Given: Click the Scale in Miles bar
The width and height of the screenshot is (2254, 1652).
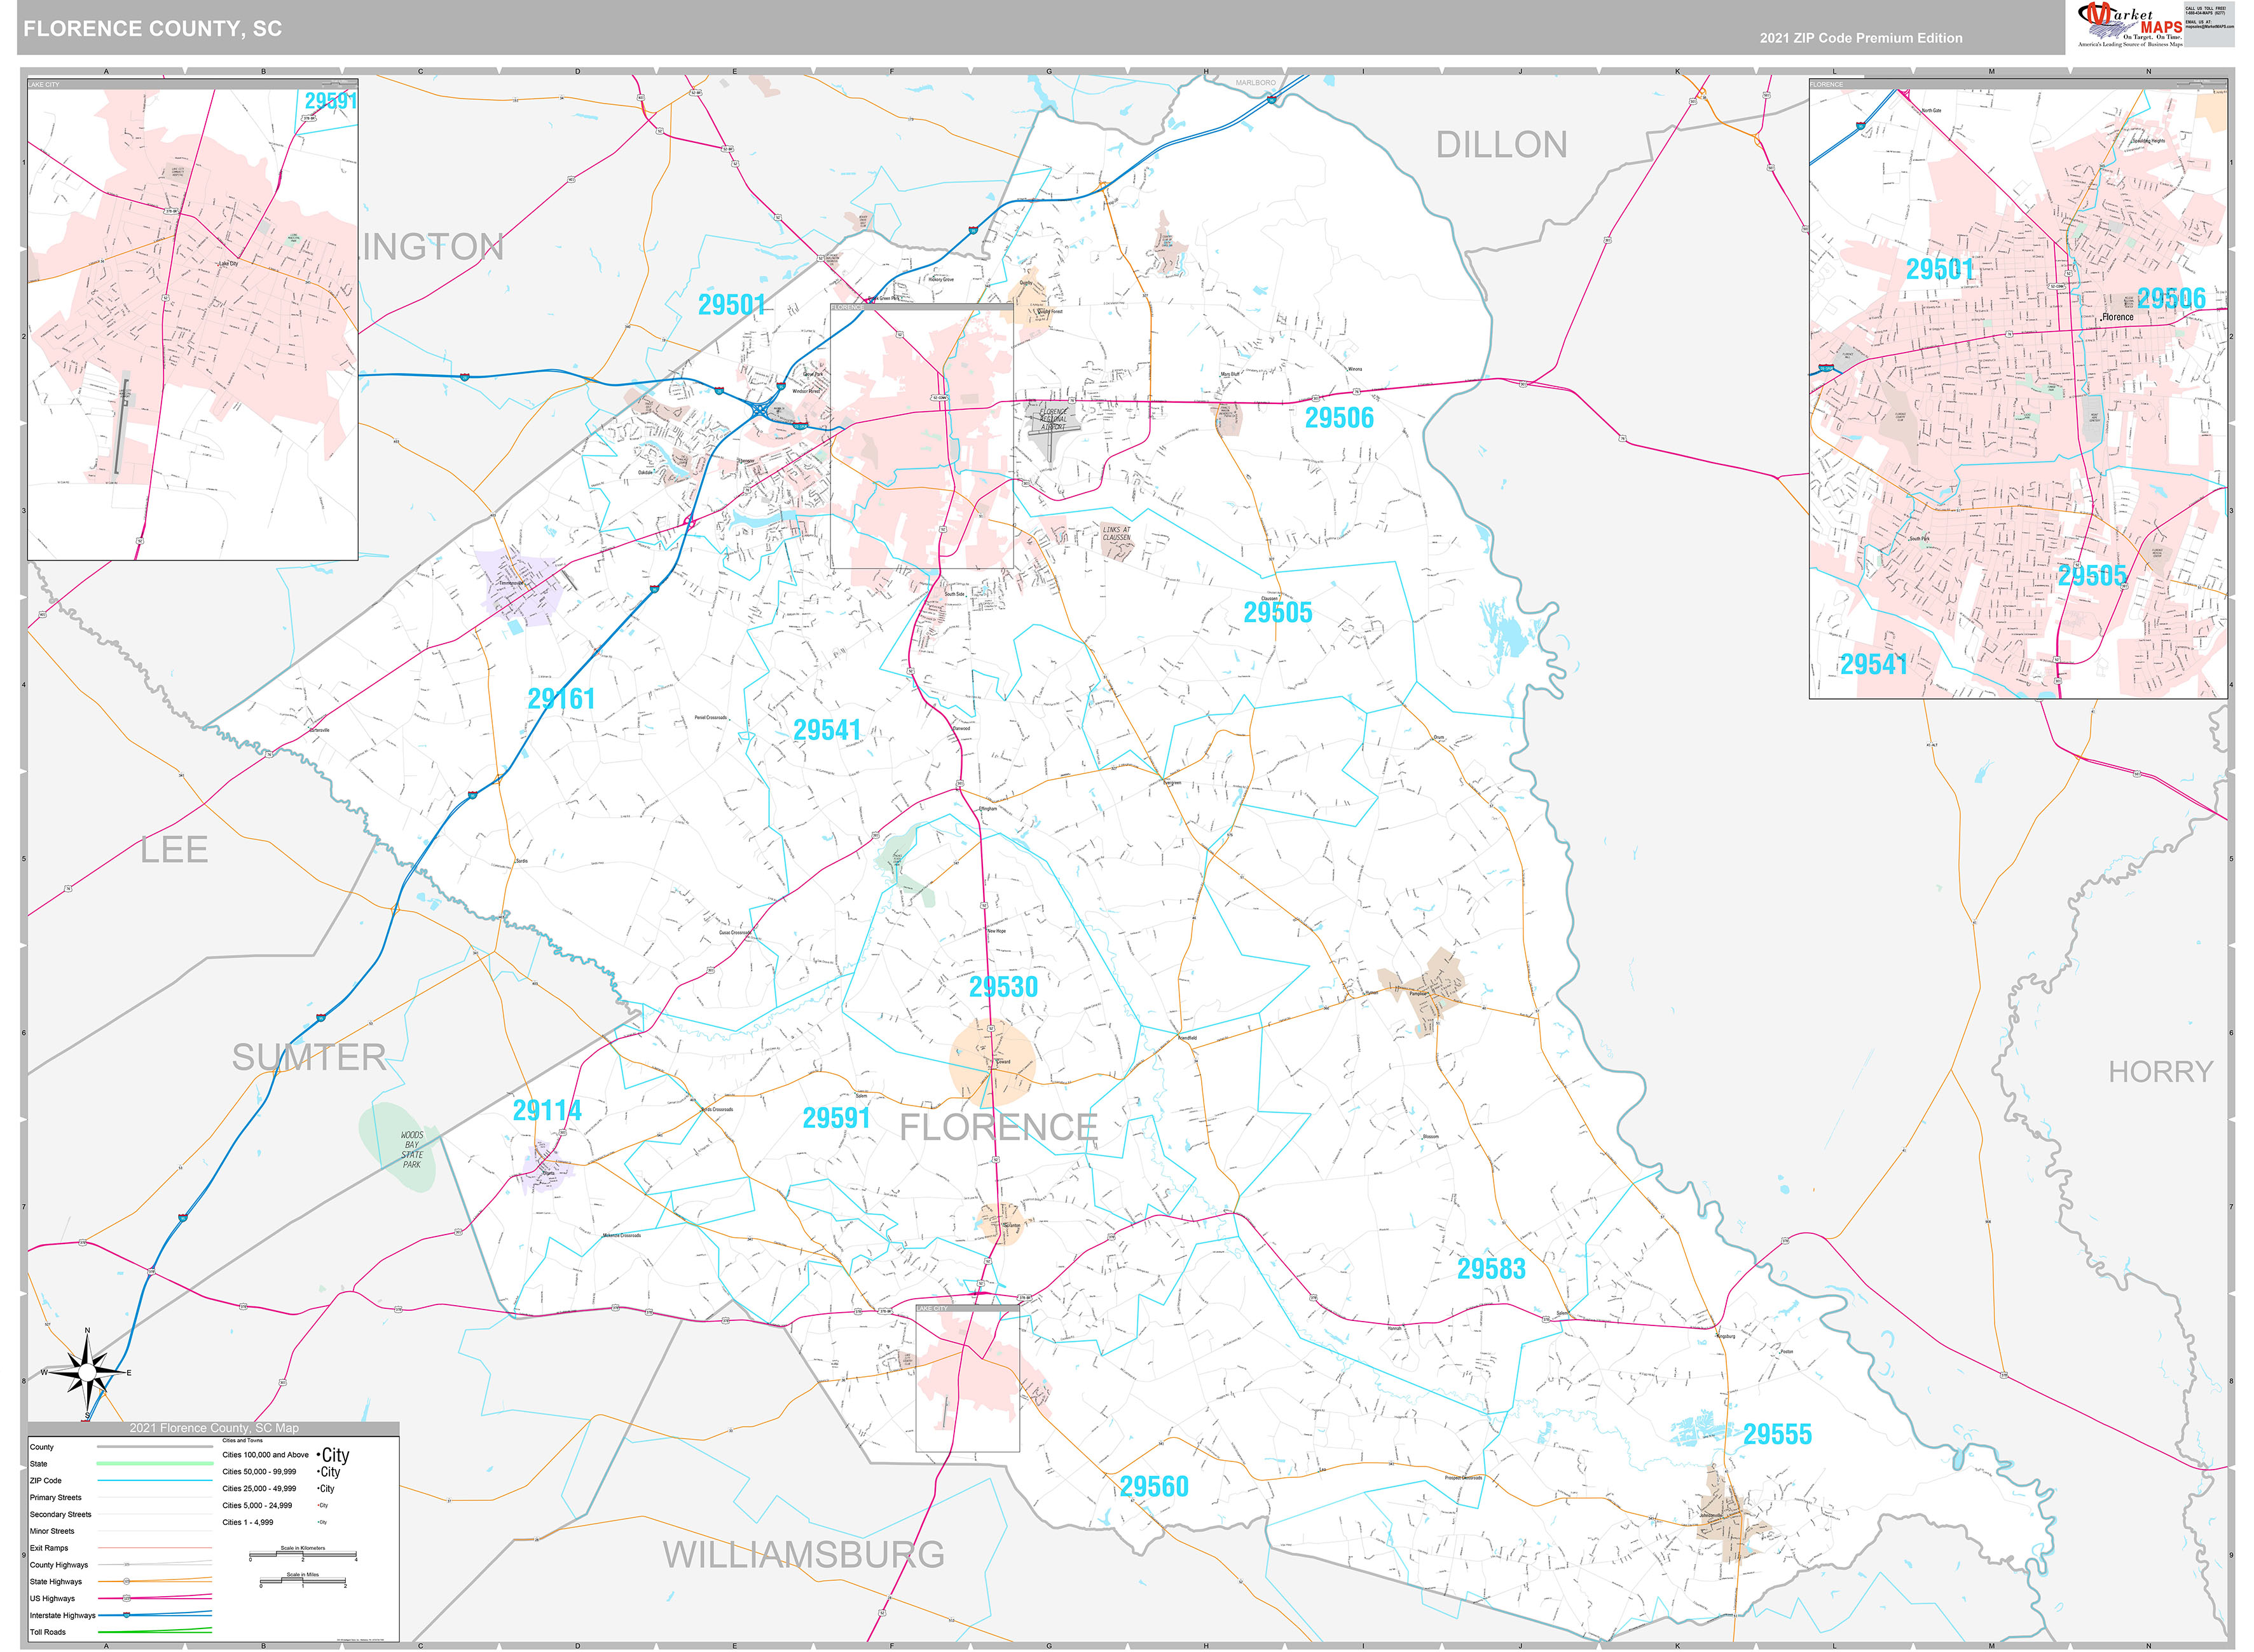Looking at the screenshot, I should pyautogui.click(x=303, y=1581).
